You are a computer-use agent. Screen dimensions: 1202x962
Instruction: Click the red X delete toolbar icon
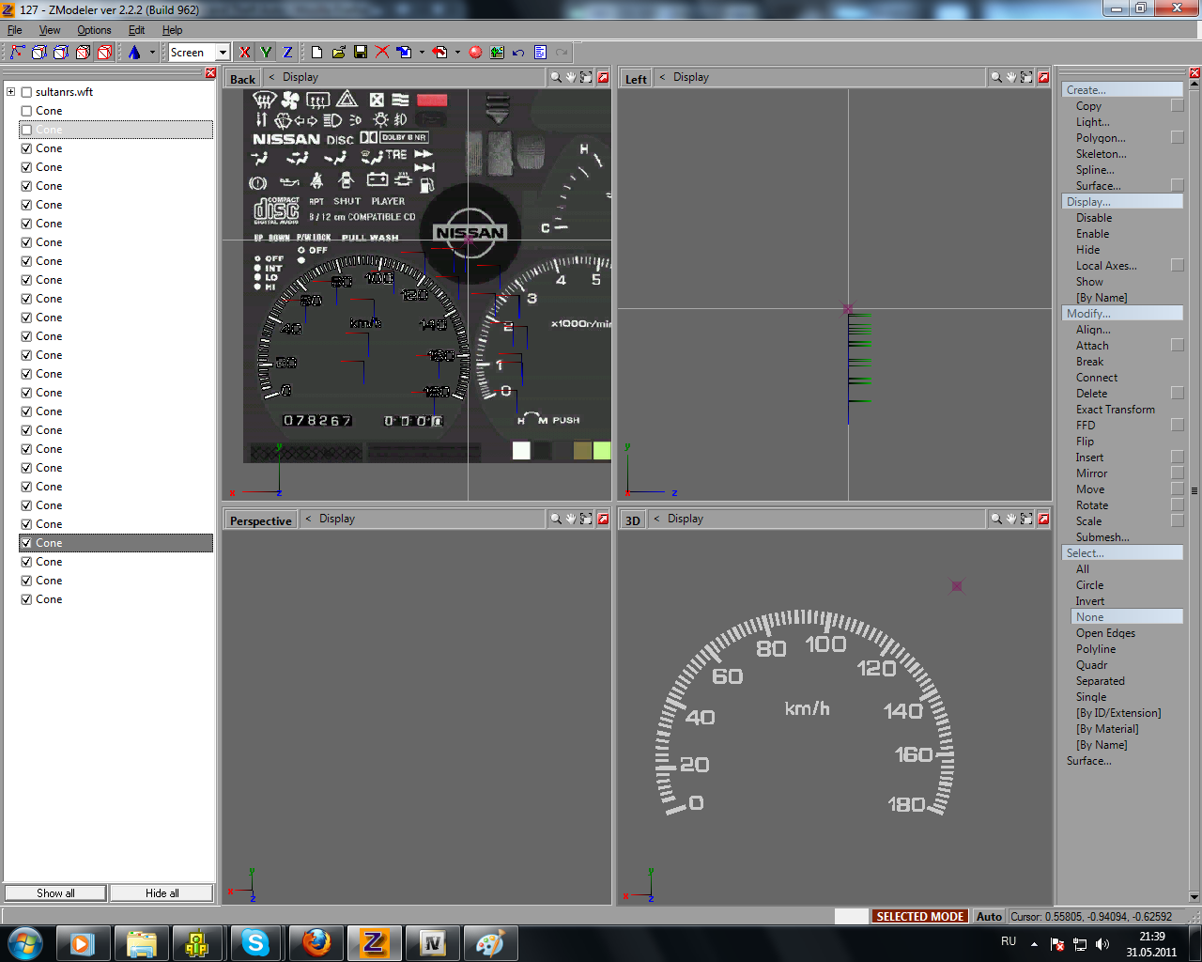[x=382, y=53]
